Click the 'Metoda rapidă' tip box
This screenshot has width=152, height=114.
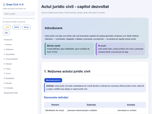(x=70, y=49)
